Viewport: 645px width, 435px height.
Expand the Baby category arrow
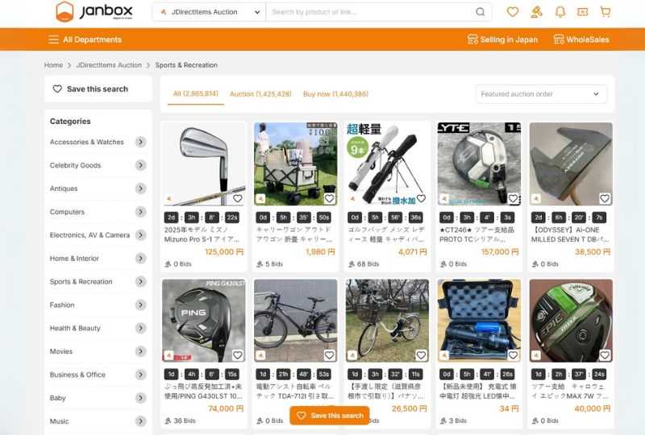coord(140,398)
